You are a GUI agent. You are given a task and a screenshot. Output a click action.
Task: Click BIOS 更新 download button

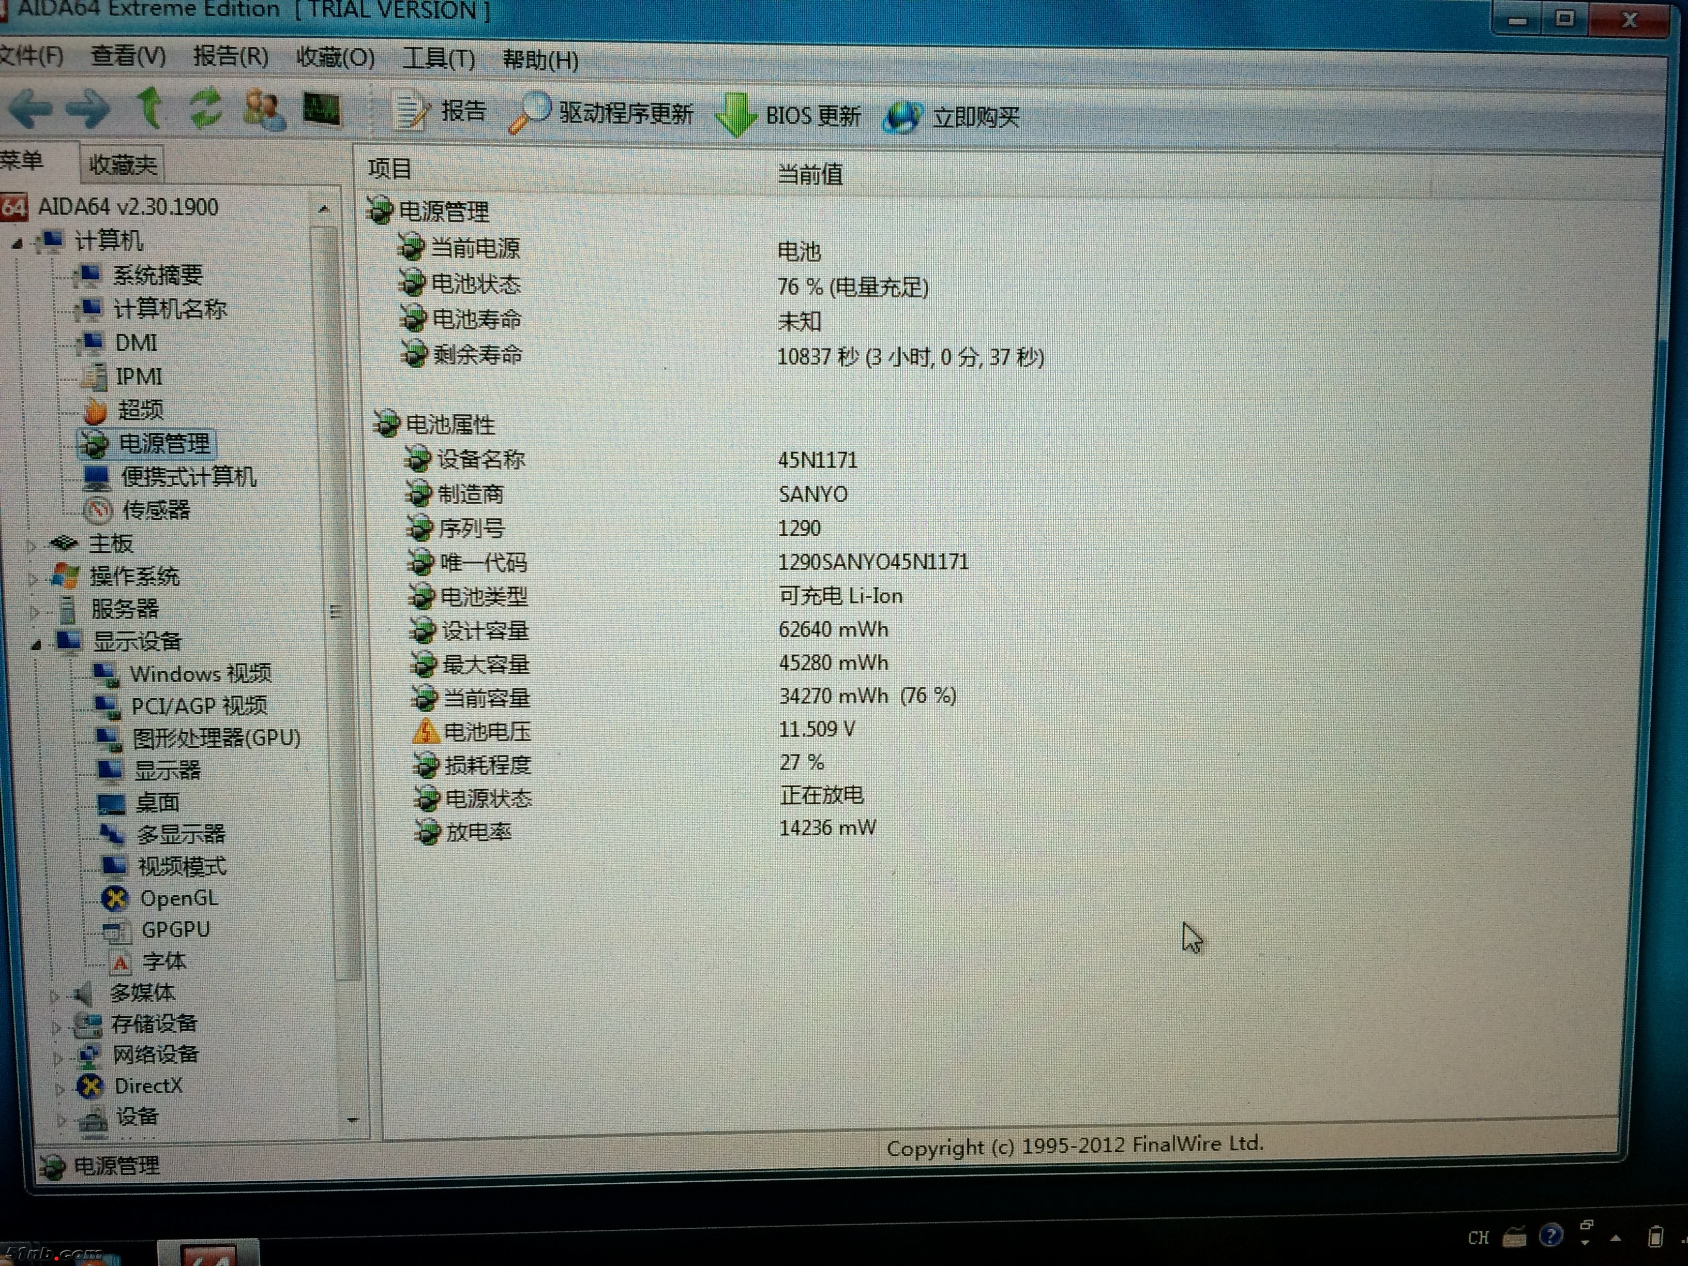tap(789, 116)
